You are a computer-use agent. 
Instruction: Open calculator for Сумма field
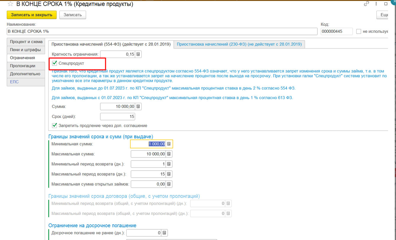tap(138, 106)
